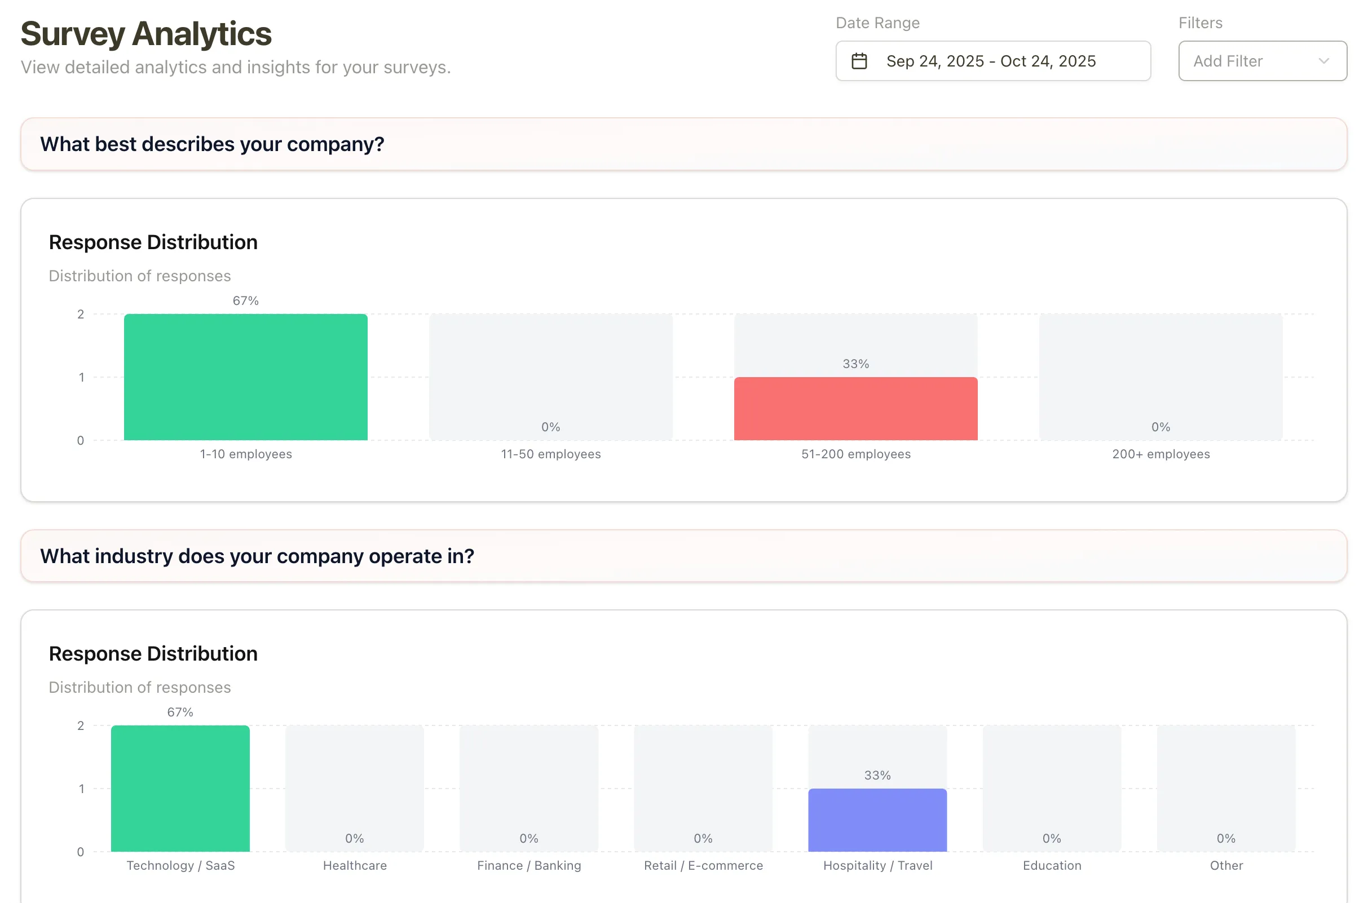
Task: Click the 200+ employees bar area
Action: pos(1160,377)
